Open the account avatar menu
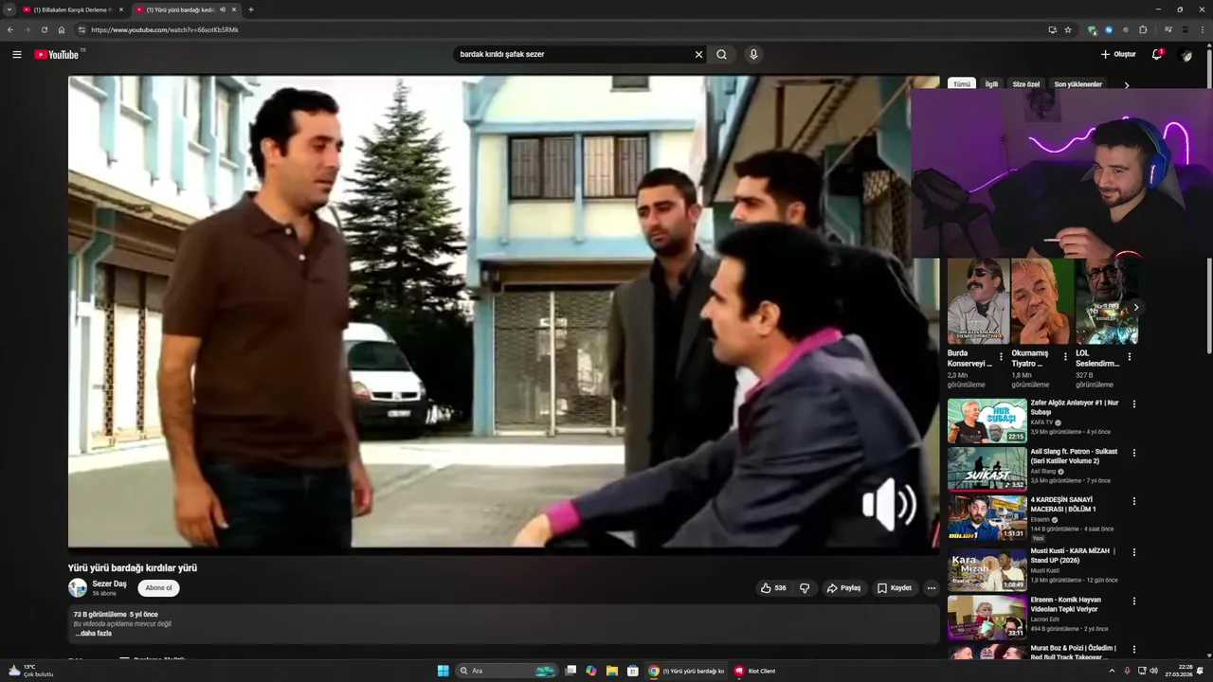 pyautogui.click(x=1185, y=55)
